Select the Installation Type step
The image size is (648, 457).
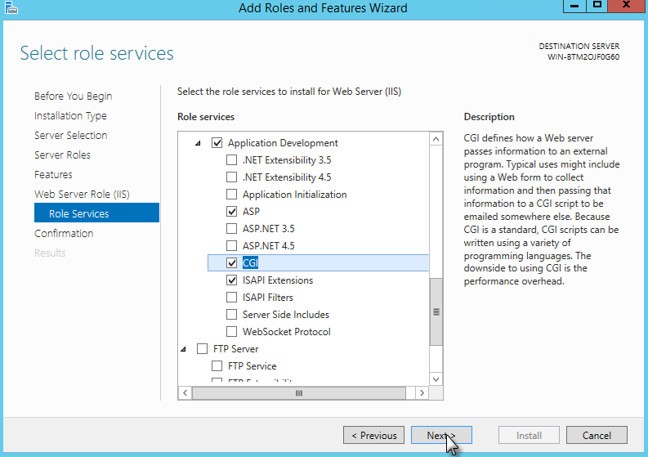(70, 116)
